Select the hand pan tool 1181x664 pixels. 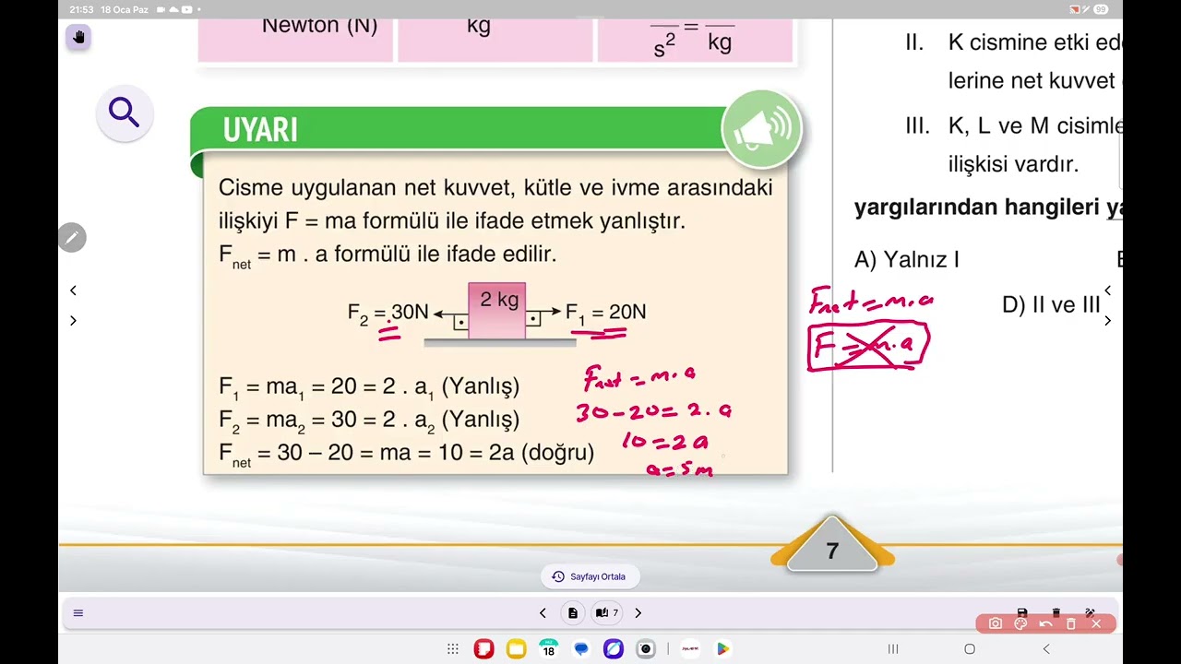78,38
